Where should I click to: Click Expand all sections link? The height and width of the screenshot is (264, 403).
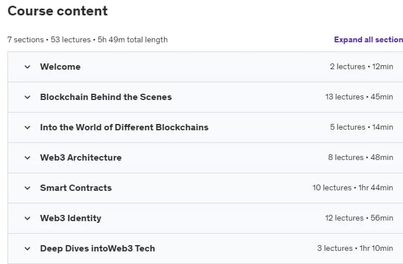(369, 39)
